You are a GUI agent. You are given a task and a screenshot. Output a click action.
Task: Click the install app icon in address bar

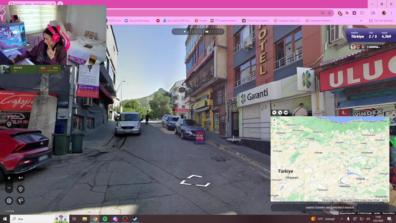point(322,13)
